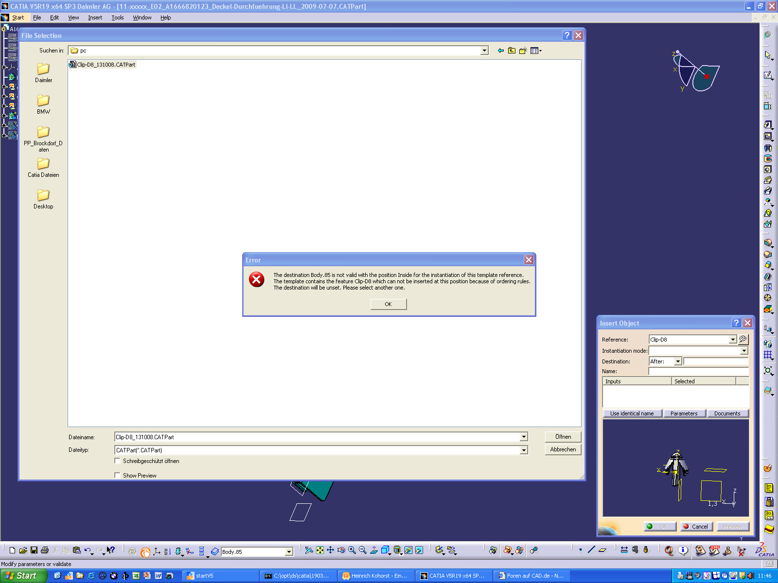Open the BMW folder shortcut
The image size is (778, 583).
(x=43, y=104)
